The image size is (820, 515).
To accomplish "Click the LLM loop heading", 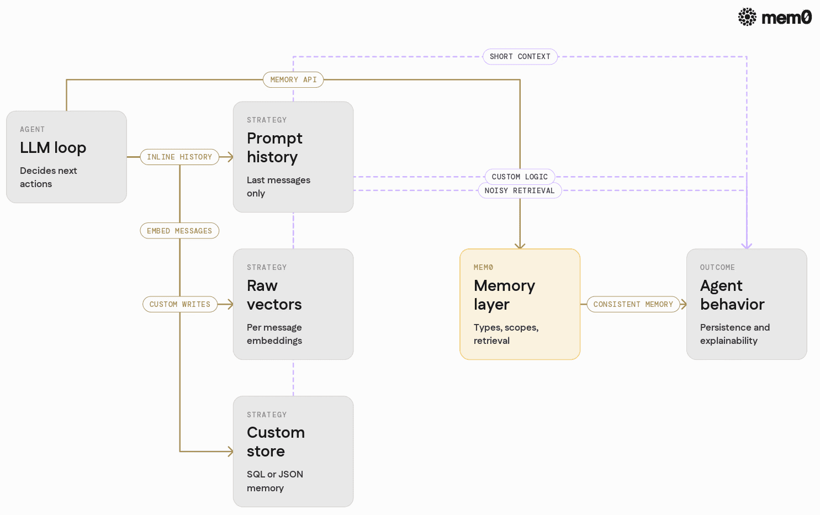I will [53, 148].
